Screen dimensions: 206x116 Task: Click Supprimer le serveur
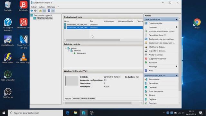tap(157, 59)
